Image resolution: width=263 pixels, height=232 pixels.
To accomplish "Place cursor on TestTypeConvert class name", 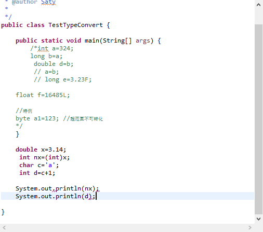I will pyautogui.click(x=75, y=25).
